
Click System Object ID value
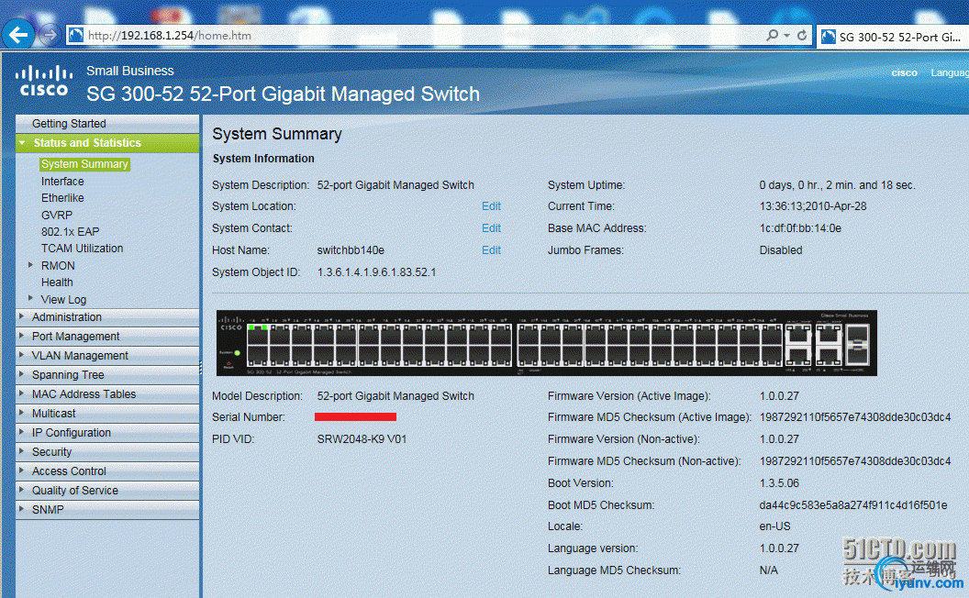point(376,271)
